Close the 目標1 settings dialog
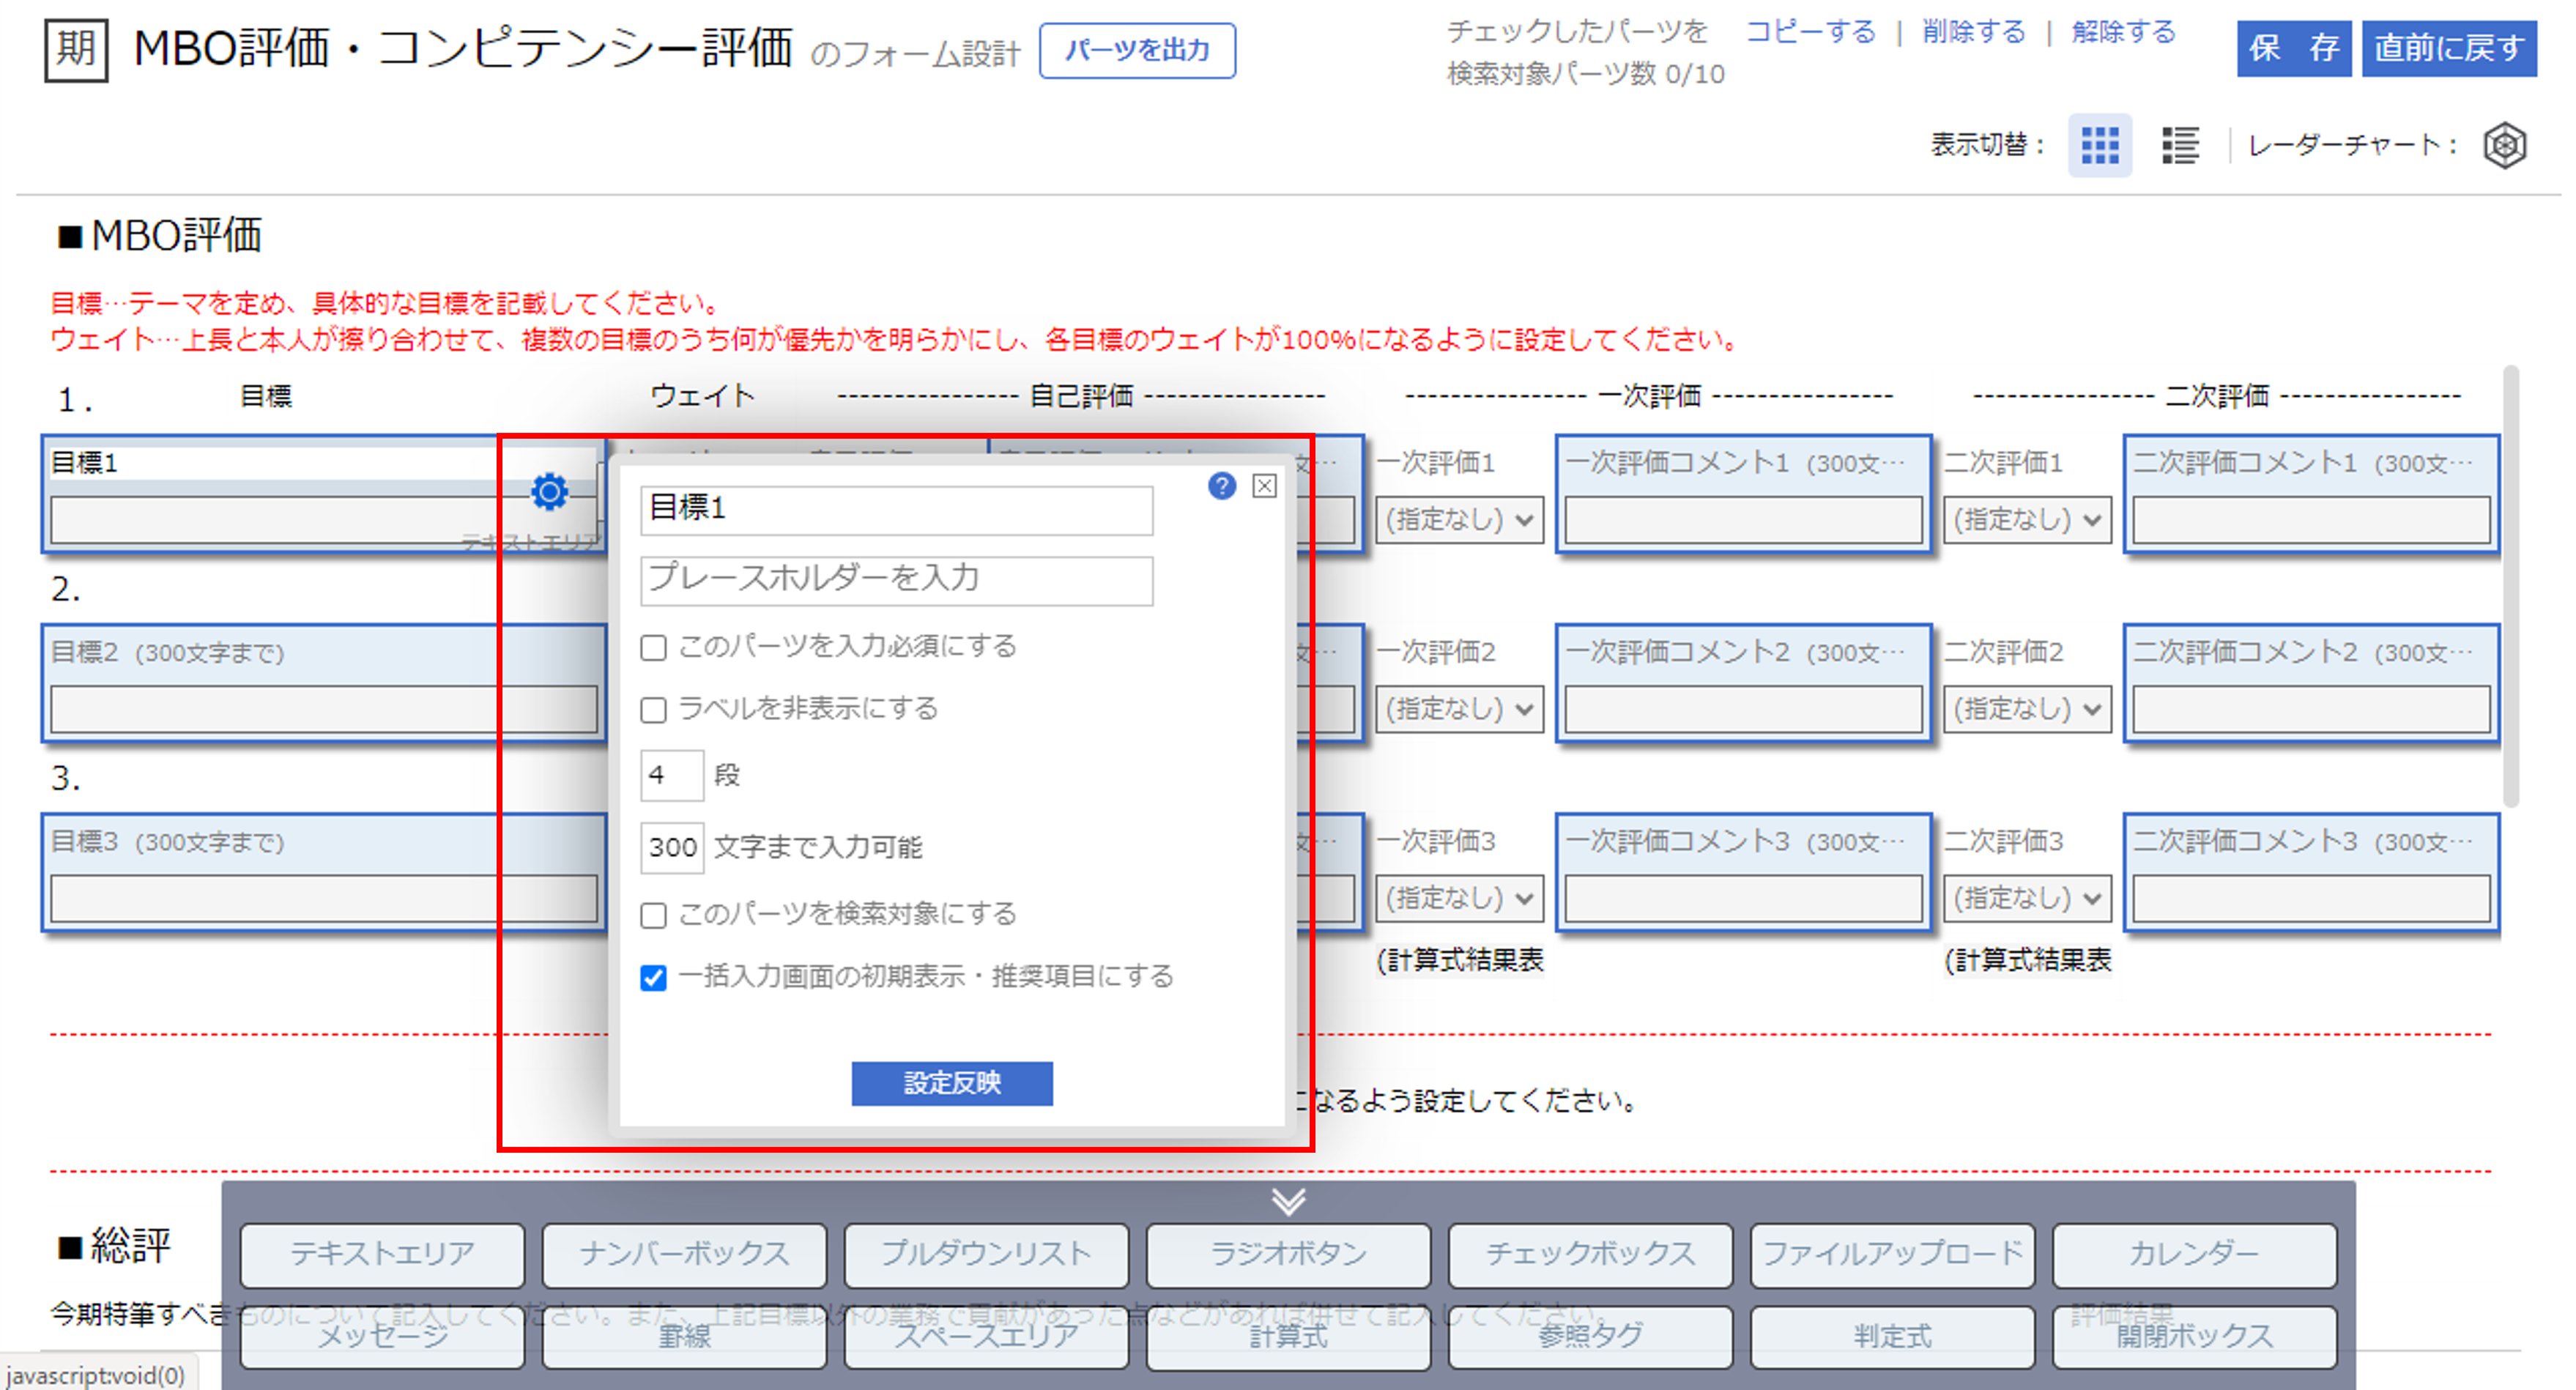2576x1390 pixels. (1266, 487)
